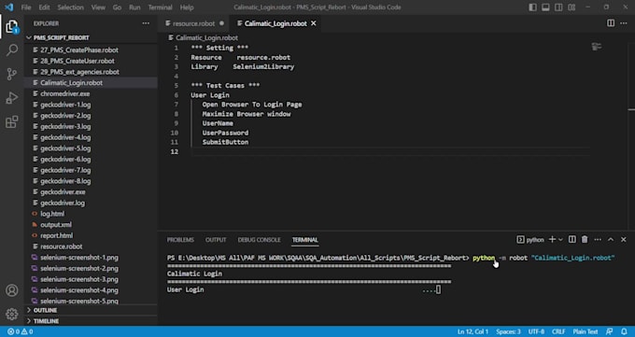Screen dimensions: 635x337
Task: Change line endings via CRLF
Action: [x=558, y=331]
